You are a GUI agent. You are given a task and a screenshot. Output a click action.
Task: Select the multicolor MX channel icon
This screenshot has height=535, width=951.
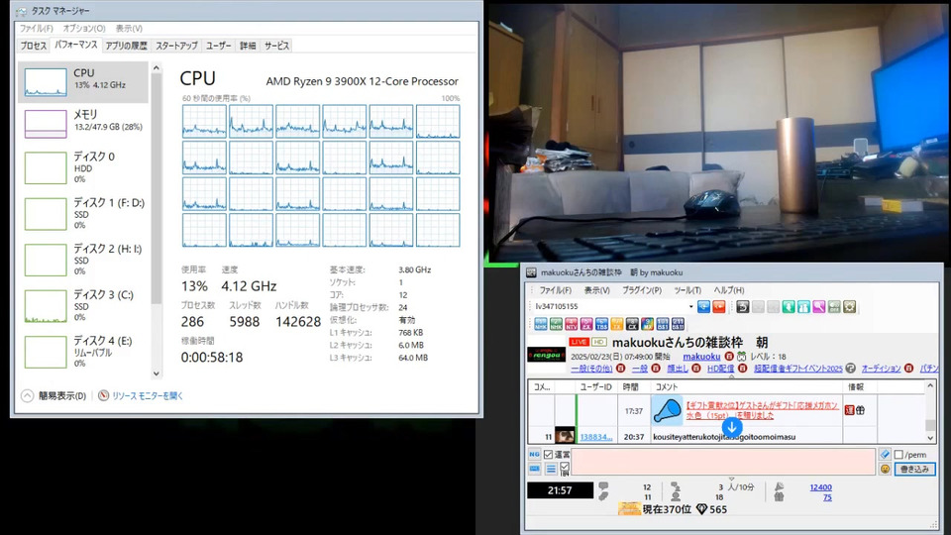(647, 324)
